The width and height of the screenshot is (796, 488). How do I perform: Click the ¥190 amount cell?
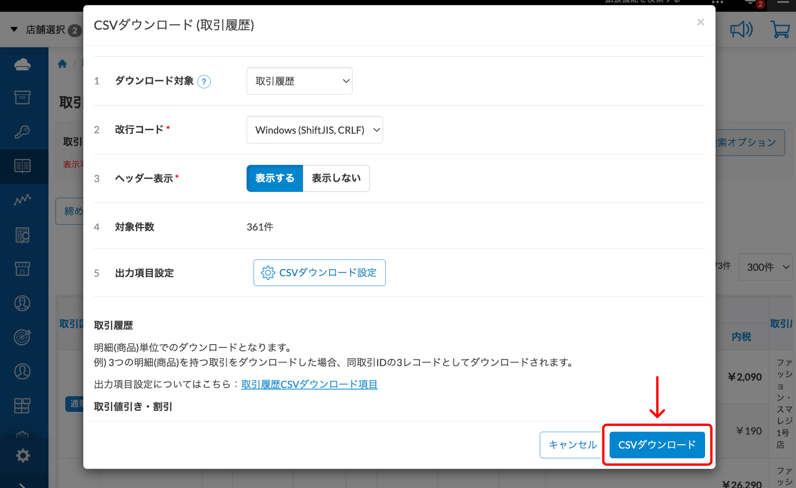click(749, 431)
